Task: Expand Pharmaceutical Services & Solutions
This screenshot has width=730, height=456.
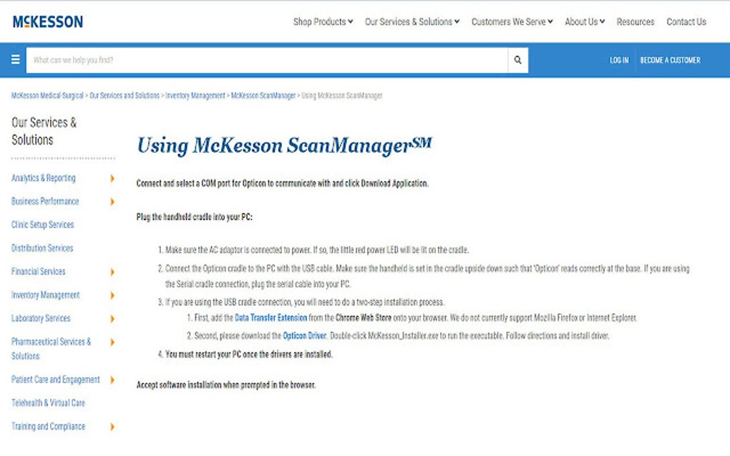Action: pyautogui.click(x=112, y=342)
